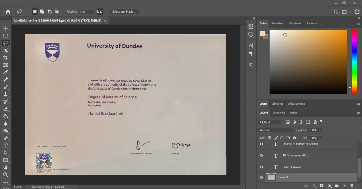The image size is (362, 189).
Task: Select the Horizontal Type tool
Action: click(x=6, y=146)
